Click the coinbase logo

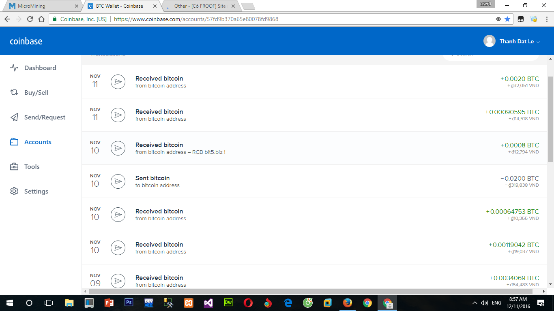26,41
